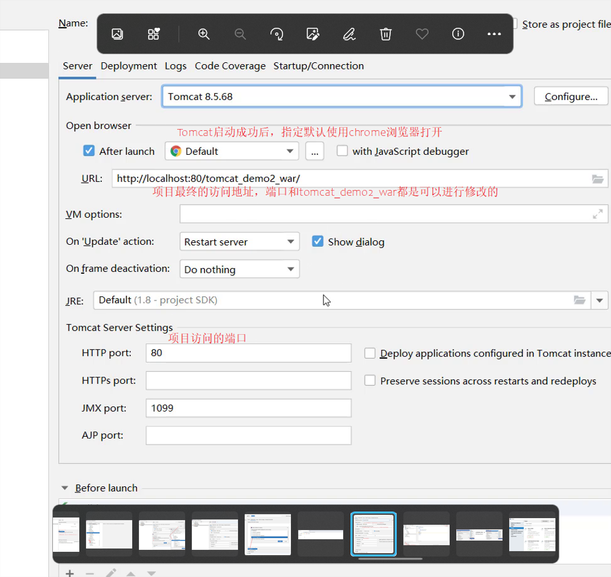
Task: Open the image view icon in viewer toolbar
Action: [117, 34]
